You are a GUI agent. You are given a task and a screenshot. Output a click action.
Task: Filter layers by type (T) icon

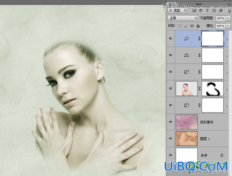207,10
